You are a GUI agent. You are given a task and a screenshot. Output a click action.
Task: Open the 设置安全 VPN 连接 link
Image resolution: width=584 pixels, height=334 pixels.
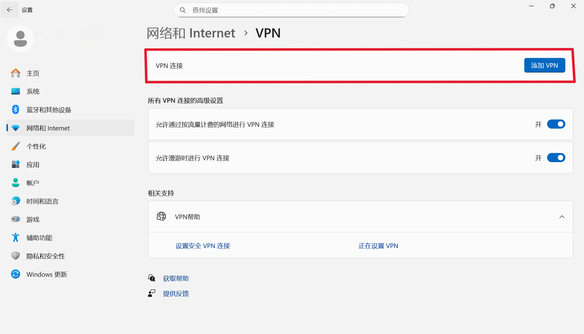tap(203, 246)
